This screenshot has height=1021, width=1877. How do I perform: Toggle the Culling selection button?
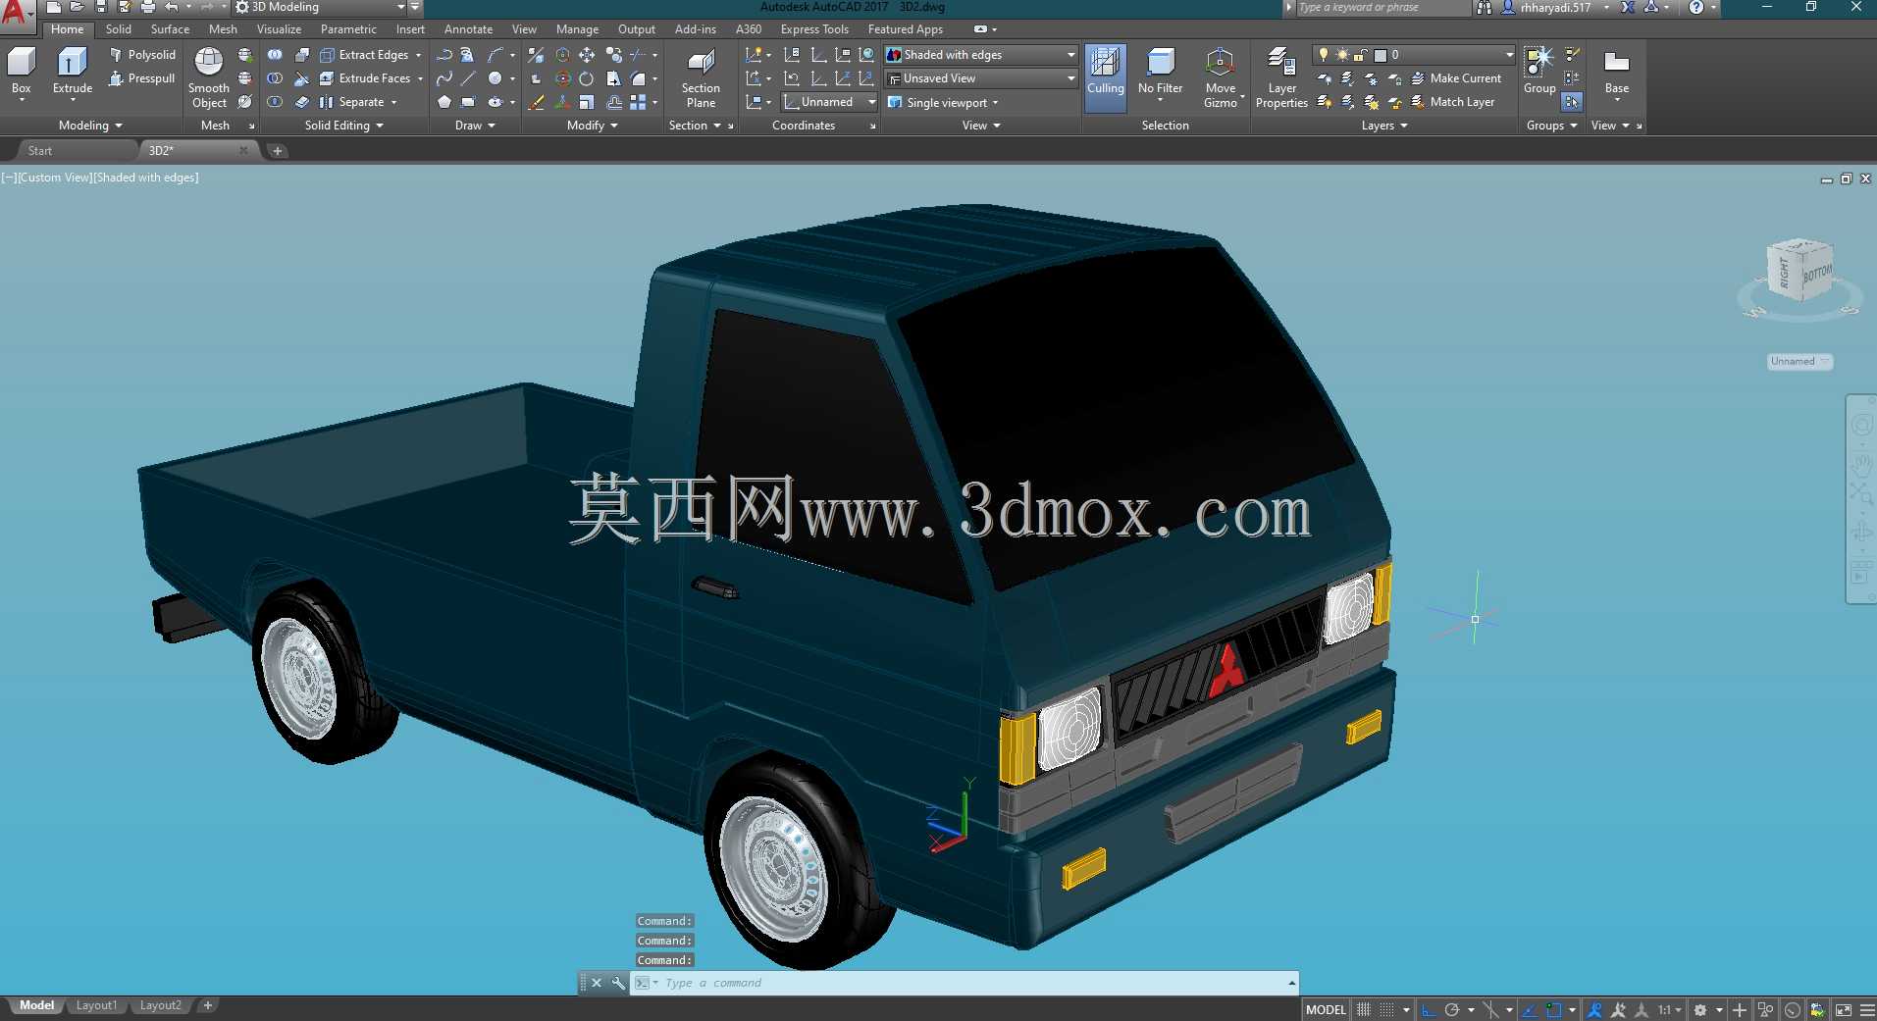pos(1106,77)
